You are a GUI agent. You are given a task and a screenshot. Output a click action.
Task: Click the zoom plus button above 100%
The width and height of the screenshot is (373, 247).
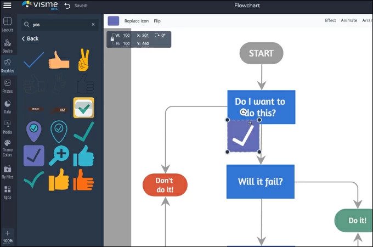(8, 233)
